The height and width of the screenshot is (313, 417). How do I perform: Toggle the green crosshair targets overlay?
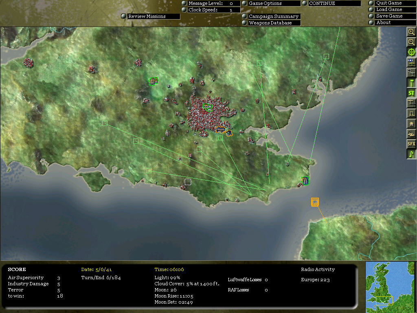411,52
